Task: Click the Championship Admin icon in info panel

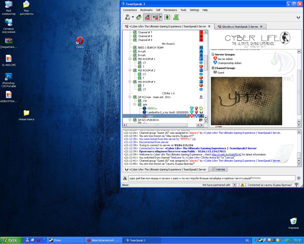Action: [x=215, y=62]
